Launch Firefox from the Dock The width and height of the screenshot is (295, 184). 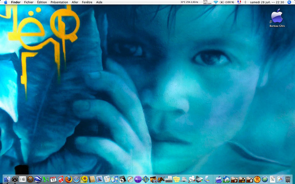[x=69, y=179]
